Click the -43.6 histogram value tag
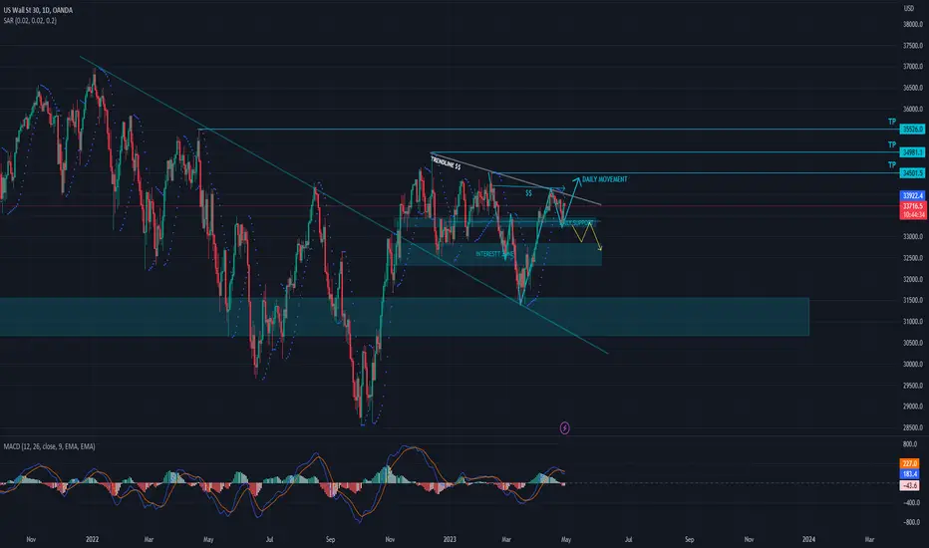Viewport: 929px width, 548px height. pyautogui.click(x=909, y=485)
